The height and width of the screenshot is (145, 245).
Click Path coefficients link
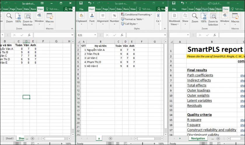point(200,75)
